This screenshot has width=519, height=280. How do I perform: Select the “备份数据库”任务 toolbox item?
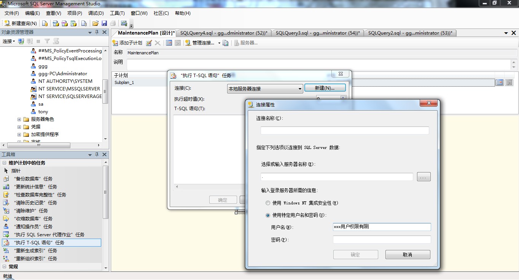click(x=51, y=179)
